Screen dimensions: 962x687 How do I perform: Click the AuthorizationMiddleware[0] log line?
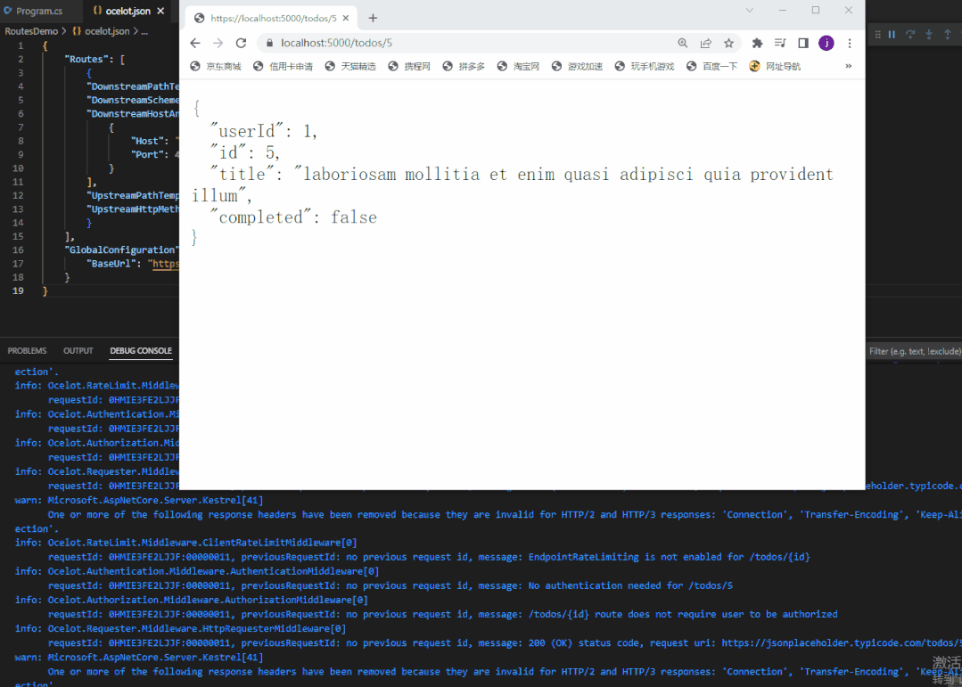[192, 600]
